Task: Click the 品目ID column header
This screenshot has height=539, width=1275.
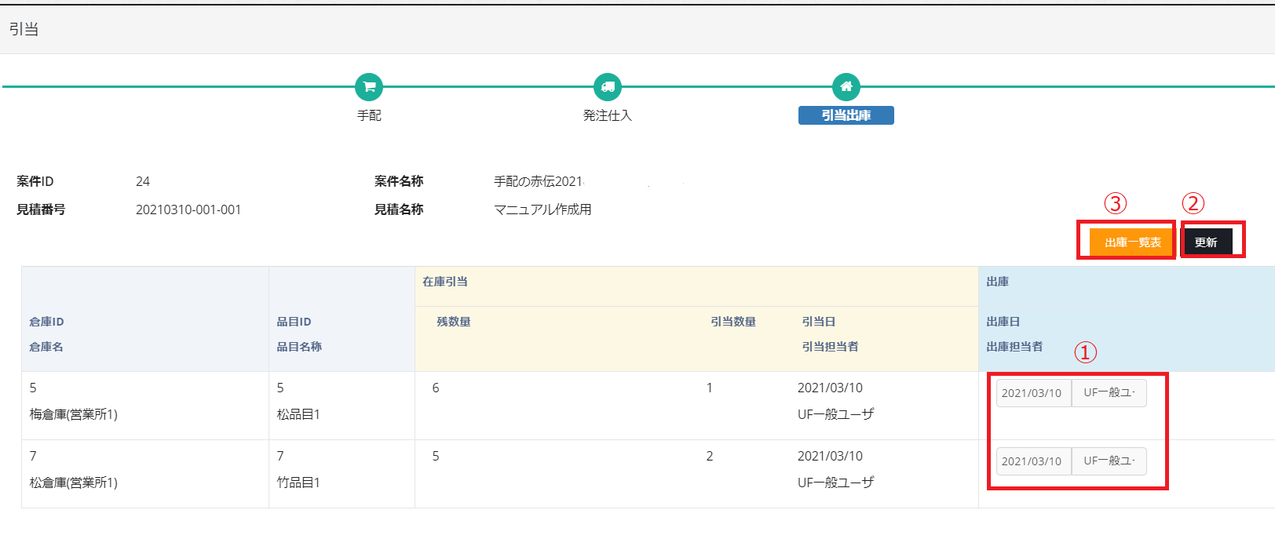Action: pyautogui.click(x=294, y=322)
